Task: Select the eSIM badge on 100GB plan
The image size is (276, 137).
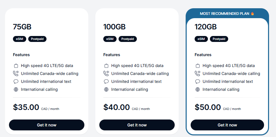Action: click(110, 39)
